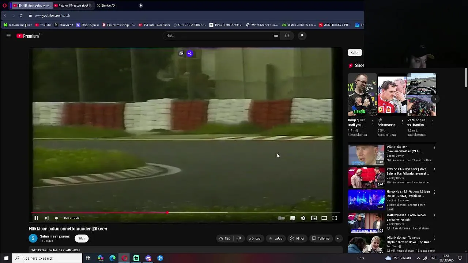Image resolution: width=468 pixels, height=263 pixels.
Task: Open options for Ratti on F1-auton aivot
Action: pyautogui.click(x=434, y=170)
